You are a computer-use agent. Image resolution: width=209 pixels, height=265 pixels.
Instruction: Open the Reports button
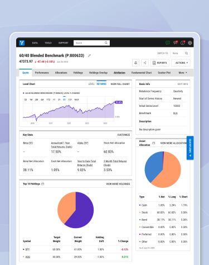[x=160, y=63]
